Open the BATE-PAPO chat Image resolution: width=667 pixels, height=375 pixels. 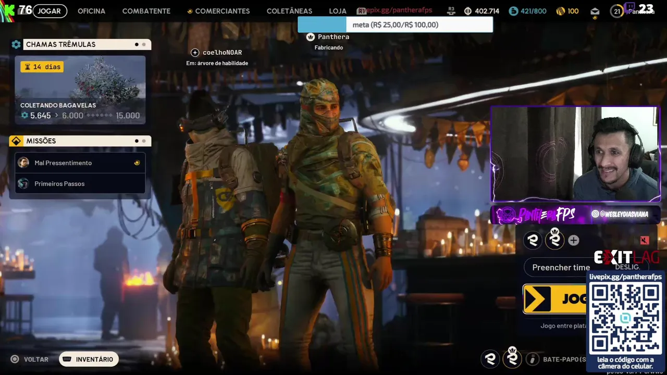(564, 359)
